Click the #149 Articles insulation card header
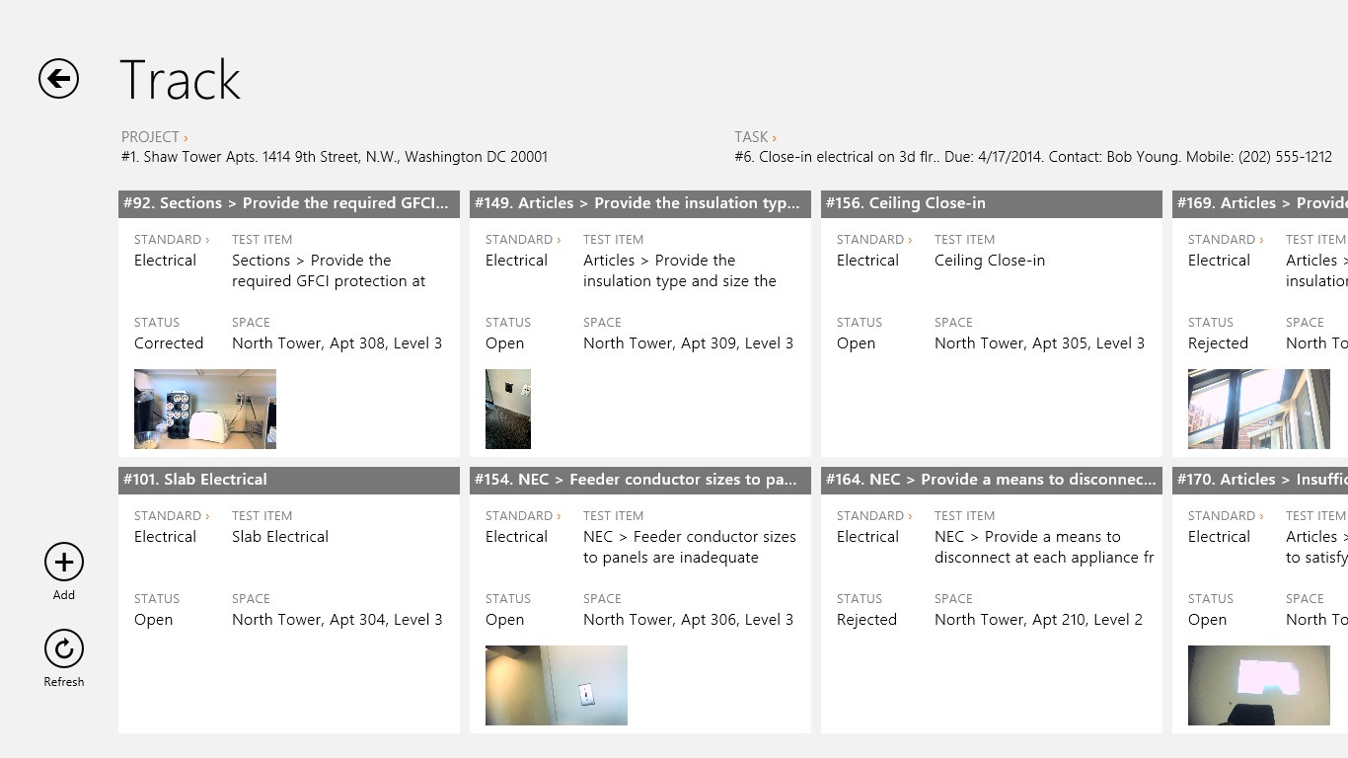 click(639, 203)
